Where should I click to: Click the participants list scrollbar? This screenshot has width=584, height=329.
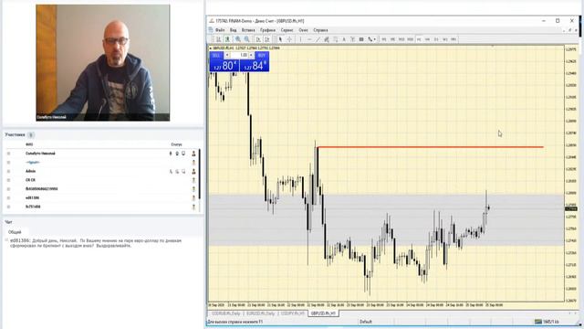pos(200,174)
